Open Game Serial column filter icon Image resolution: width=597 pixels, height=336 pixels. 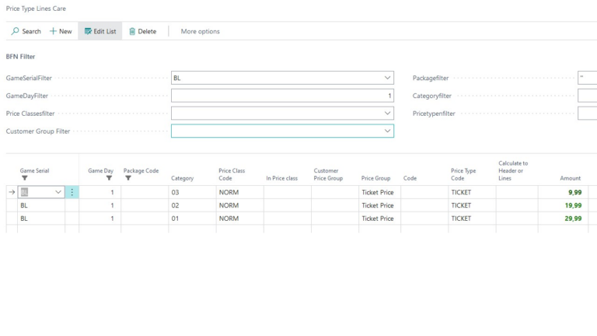coord(25,178)
